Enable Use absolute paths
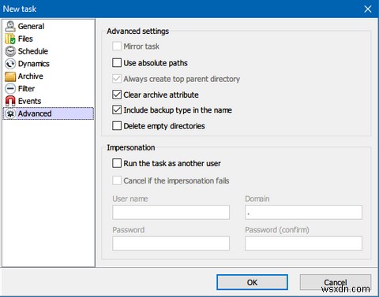 coord(117,63)
